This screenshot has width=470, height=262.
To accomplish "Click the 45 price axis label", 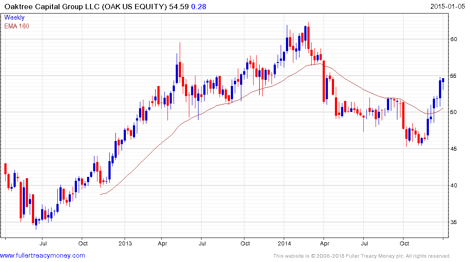I will tap(453, 149).
